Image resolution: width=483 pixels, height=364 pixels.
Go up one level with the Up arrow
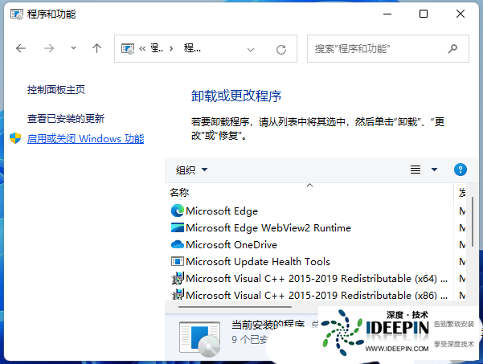pyautogui.click(x=96, y=48)
